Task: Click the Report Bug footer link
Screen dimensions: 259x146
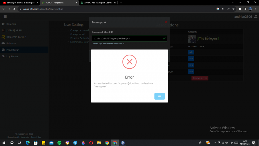Action: click(36, 137)
